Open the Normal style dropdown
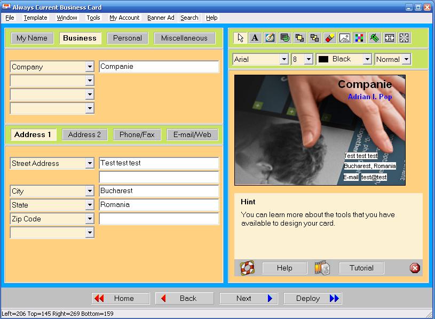The height and width of the screenshot is (319, 435). tap(406, 59)
